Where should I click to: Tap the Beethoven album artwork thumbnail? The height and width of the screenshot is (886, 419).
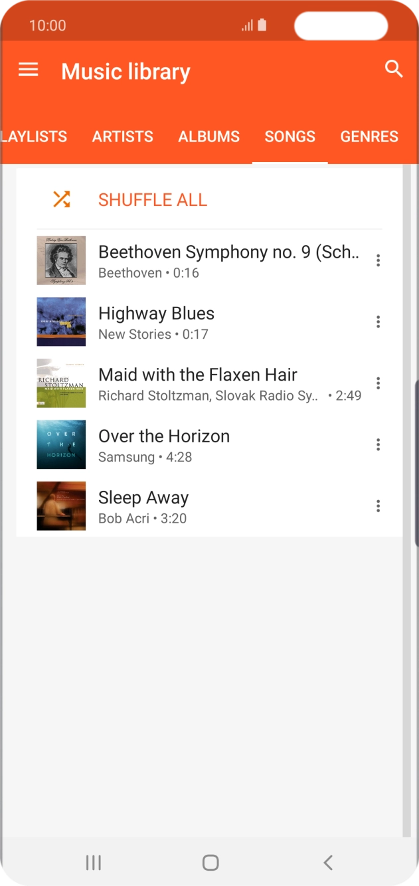click(x=61, y=260)
